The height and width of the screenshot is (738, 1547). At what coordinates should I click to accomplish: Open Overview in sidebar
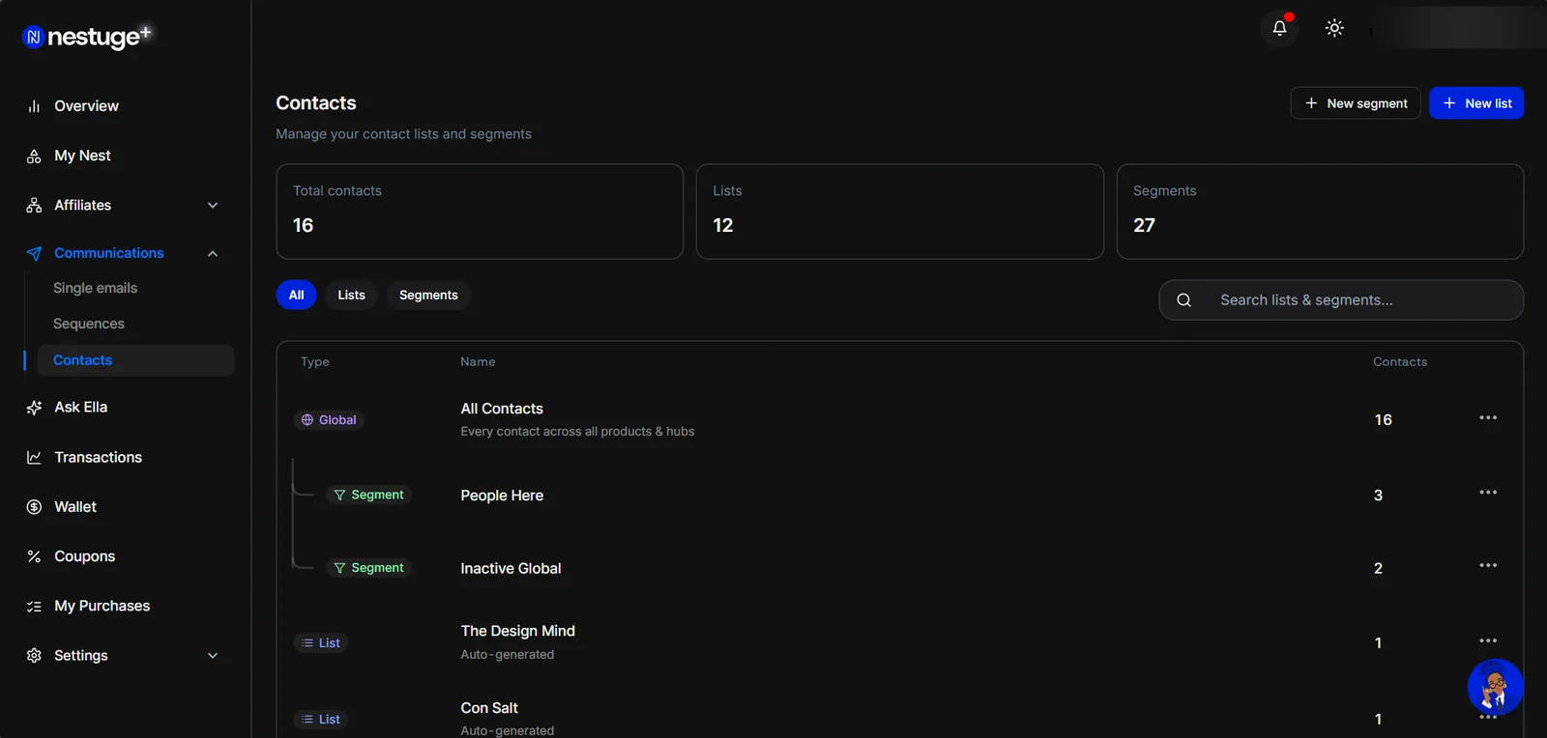pyautogui.click(x=86, y=106)
